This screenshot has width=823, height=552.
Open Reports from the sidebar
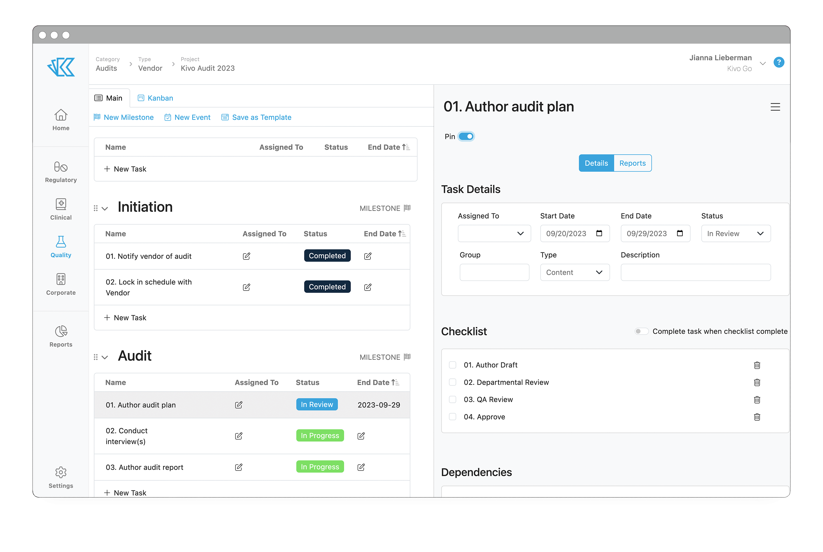click(x=61, y=335)
